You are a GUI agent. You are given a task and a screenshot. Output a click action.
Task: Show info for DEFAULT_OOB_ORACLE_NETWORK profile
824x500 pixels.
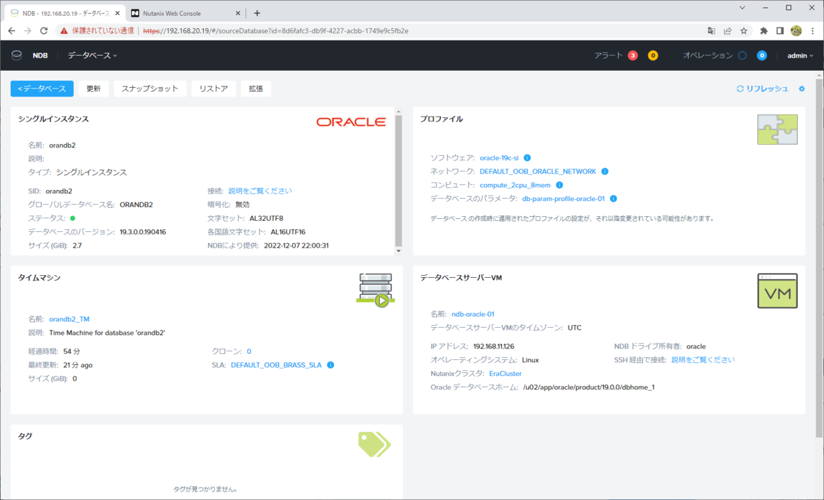[x=605, y=171]
